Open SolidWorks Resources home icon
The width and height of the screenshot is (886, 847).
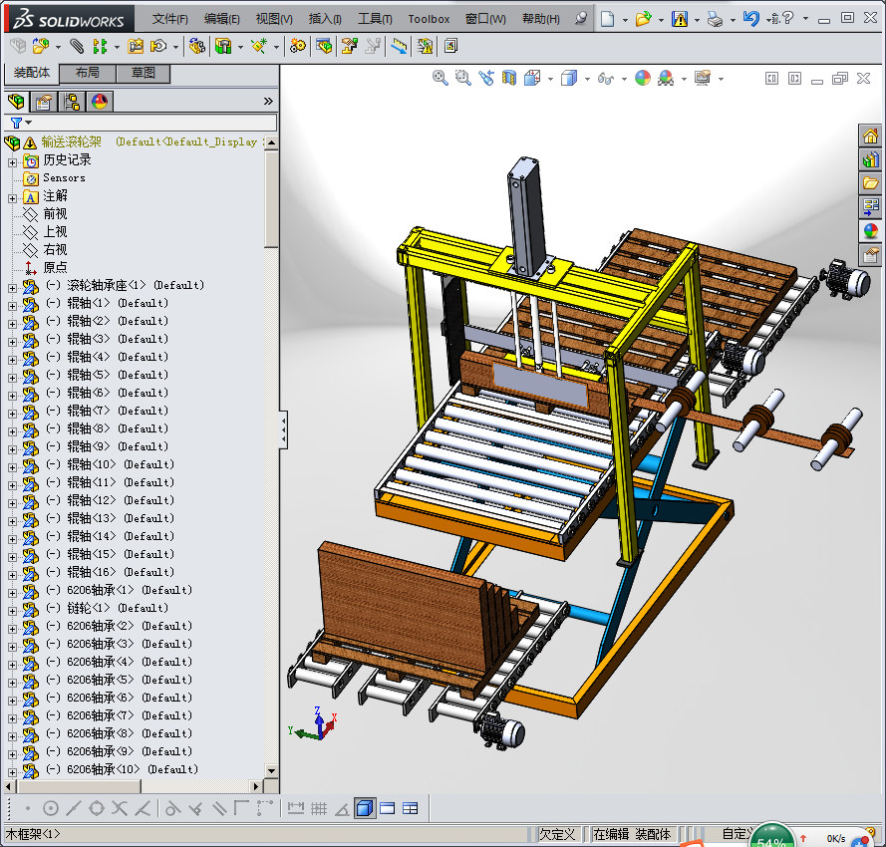(x=870, y=136)
